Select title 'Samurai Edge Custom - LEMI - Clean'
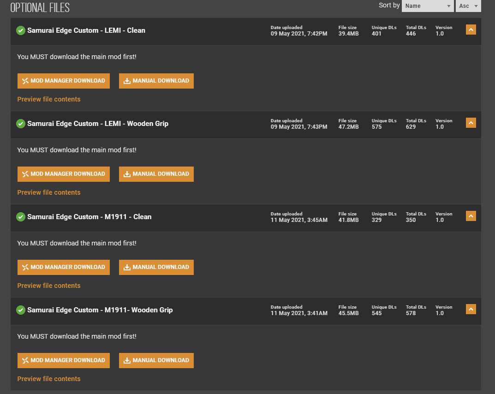This screenshot has height=394, width=495. 86,30
